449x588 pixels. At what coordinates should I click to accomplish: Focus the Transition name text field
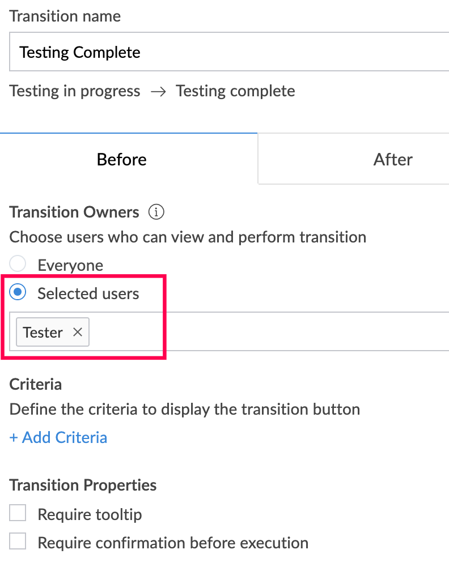(227, 53)
